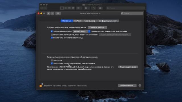182x102 pixels.
Task: Click 'Подтвердить вход' button
Action: coord(128,67)
